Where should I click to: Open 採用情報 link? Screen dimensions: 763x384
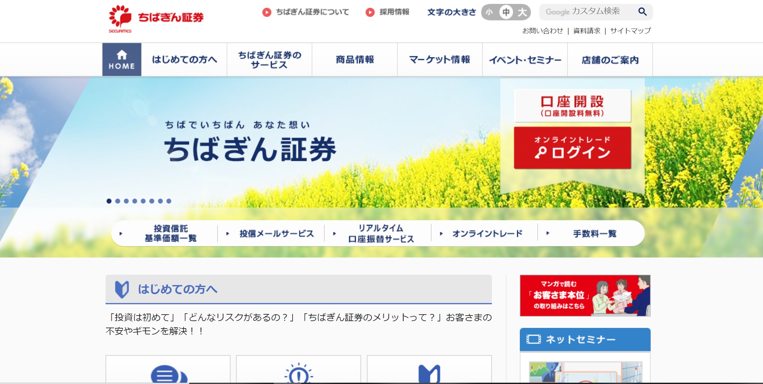tap(394, 12)
